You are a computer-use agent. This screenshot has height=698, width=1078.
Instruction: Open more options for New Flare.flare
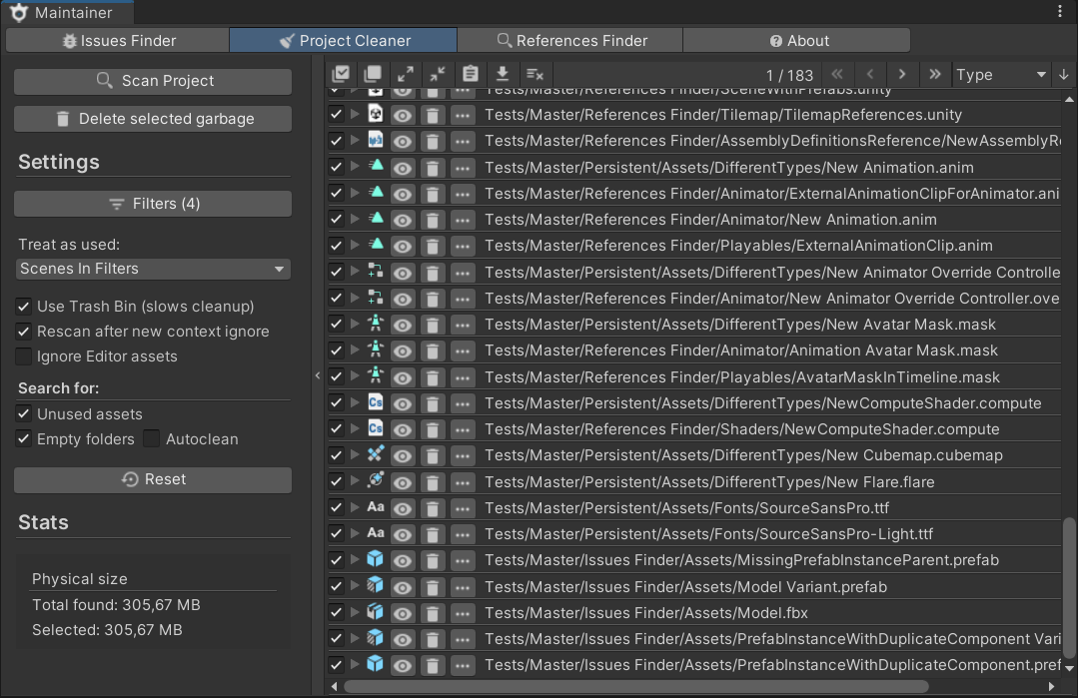(463, 482)
